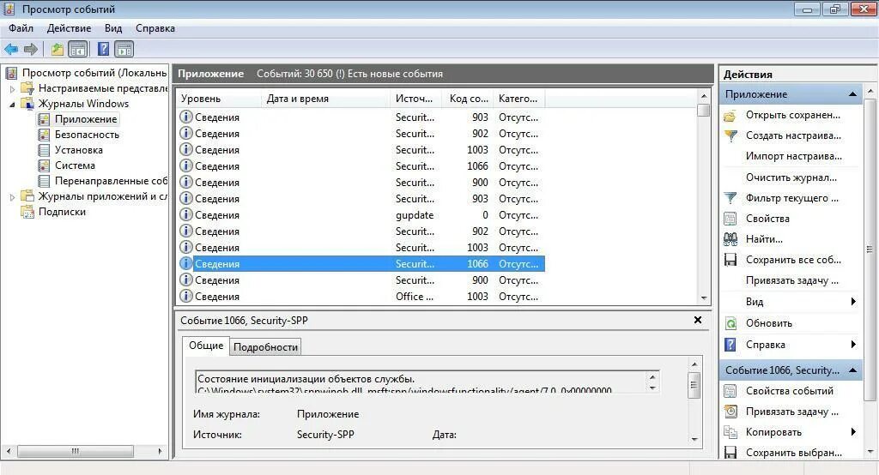Open the Копировать submenu arrow

(x=853, y=432)
